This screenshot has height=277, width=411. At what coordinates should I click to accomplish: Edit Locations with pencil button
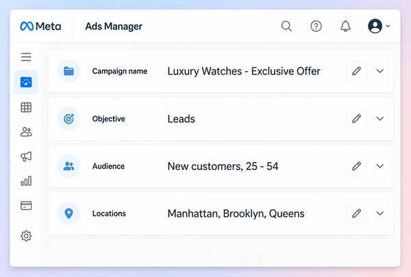[x=356, y=213]
